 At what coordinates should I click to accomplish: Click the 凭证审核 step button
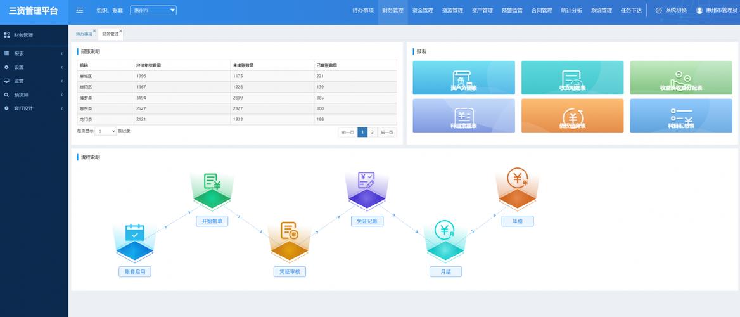[290, 271]
